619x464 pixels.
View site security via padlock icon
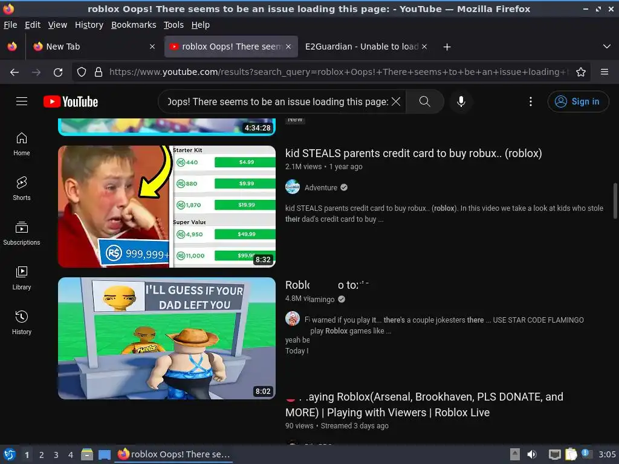point(99,72)
